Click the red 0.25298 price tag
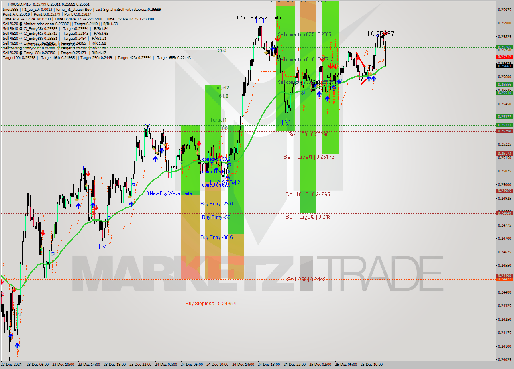Screen dimensions: 514x369 [504, 131]
